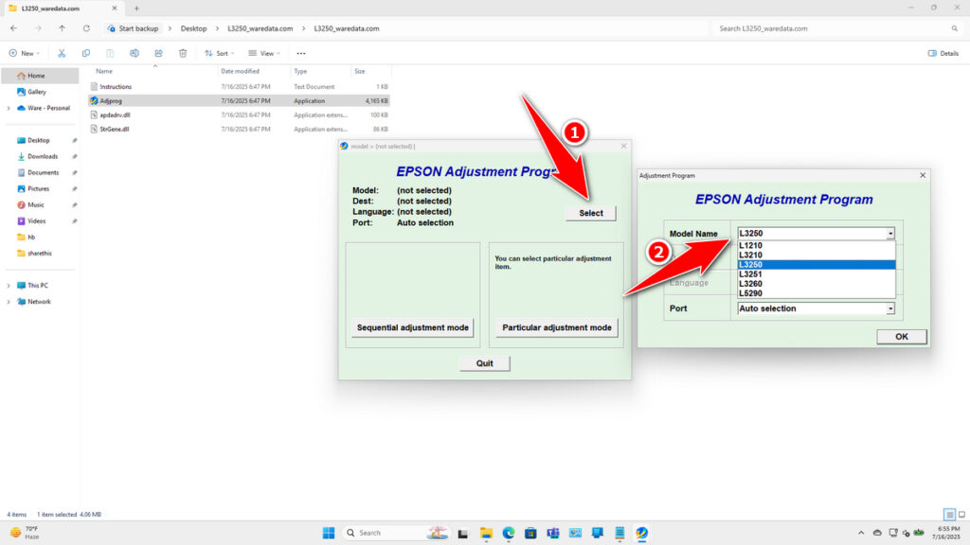Click the Copy icon in Explorer toolbar
The height and width of the screenshot is (545, 970).
[x=86, y=53]
